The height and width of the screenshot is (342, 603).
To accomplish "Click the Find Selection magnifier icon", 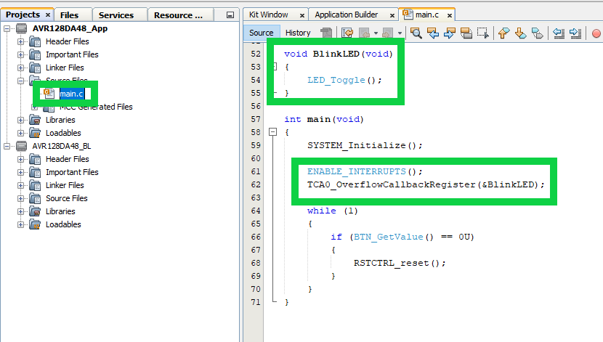I will coord(416,33).
